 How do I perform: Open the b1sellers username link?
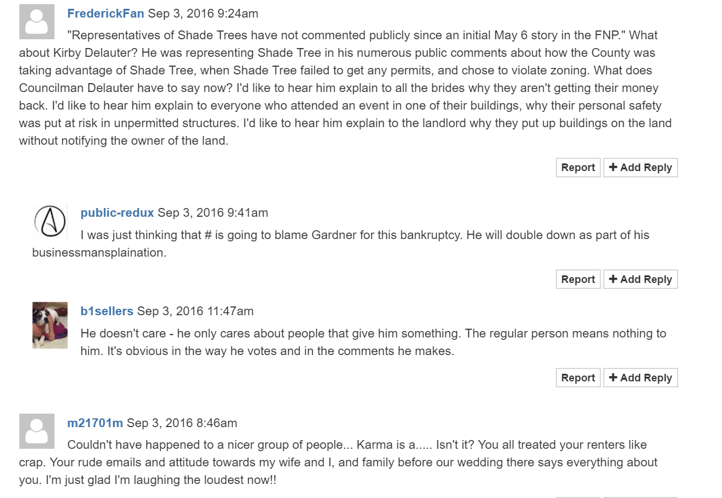point(107,311)
